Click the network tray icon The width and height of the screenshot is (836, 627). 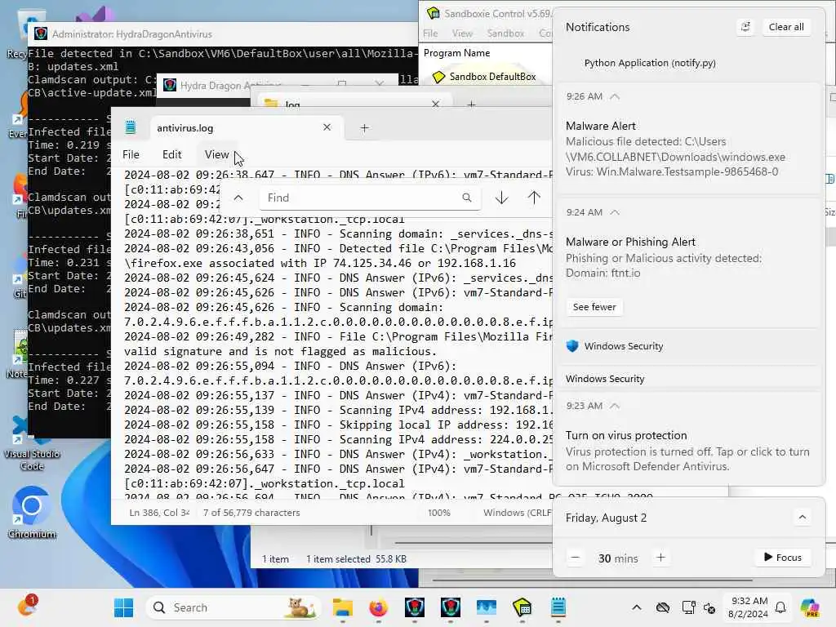(x=688, y=607)
